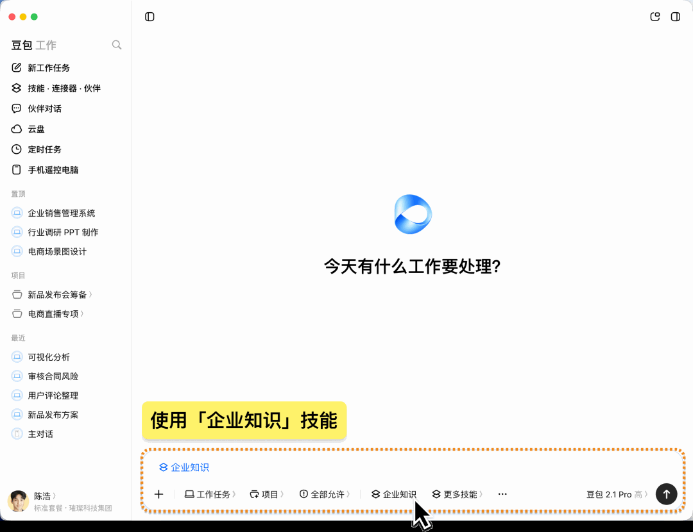Expand project 电商直播专项
This screenshot has width=693, height=532.
coord(56,314)
